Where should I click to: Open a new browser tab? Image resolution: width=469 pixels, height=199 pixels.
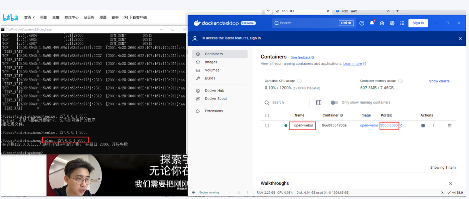397,11
